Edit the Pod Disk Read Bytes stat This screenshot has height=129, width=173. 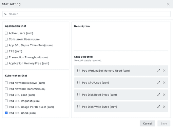(159, 95)
